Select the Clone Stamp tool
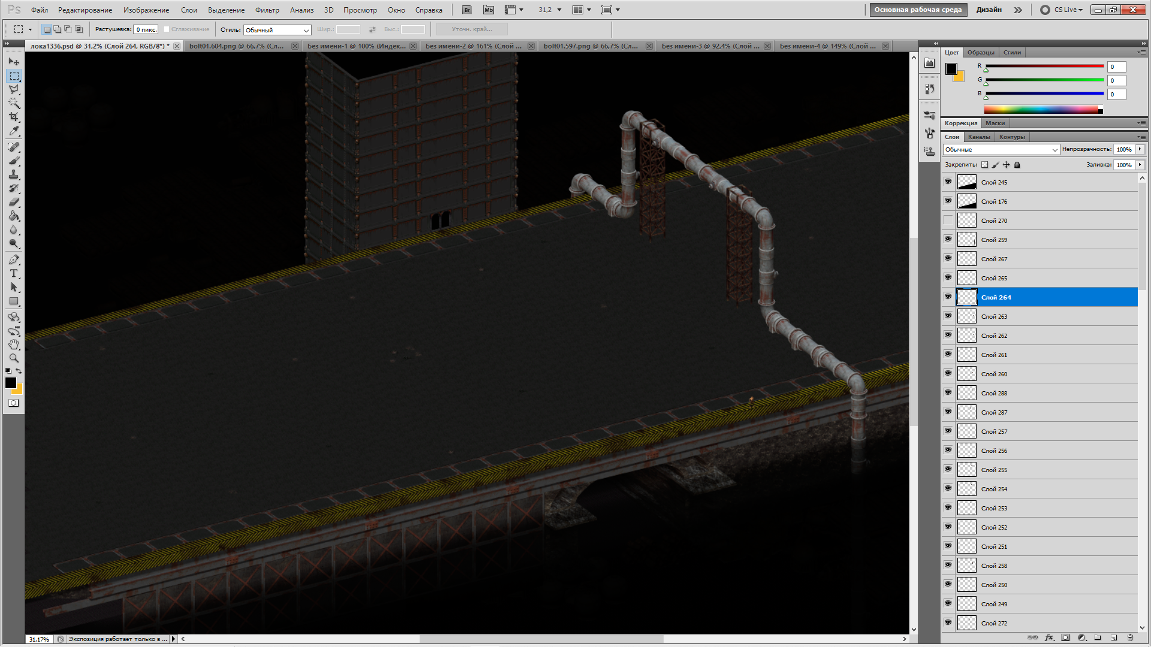1151x647 pixels. pyautogui.click(x=14, y=174)
